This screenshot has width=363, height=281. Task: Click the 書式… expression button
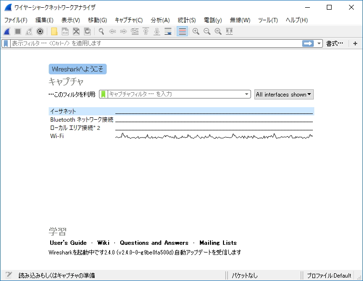(335, 43)
